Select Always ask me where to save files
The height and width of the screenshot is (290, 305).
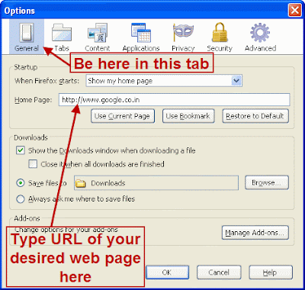pyautogui.click(x=21, y=198)
